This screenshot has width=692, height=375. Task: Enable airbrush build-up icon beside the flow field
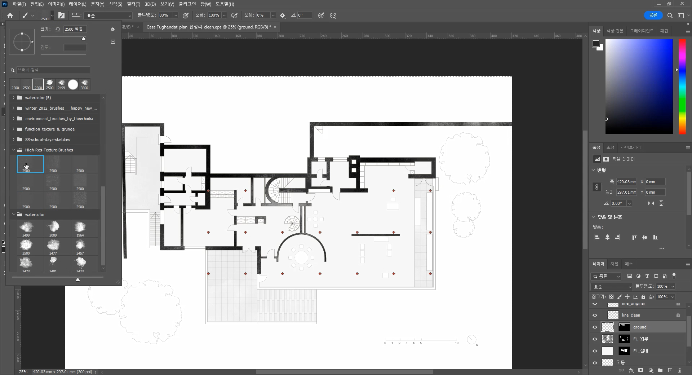(234, 16)
